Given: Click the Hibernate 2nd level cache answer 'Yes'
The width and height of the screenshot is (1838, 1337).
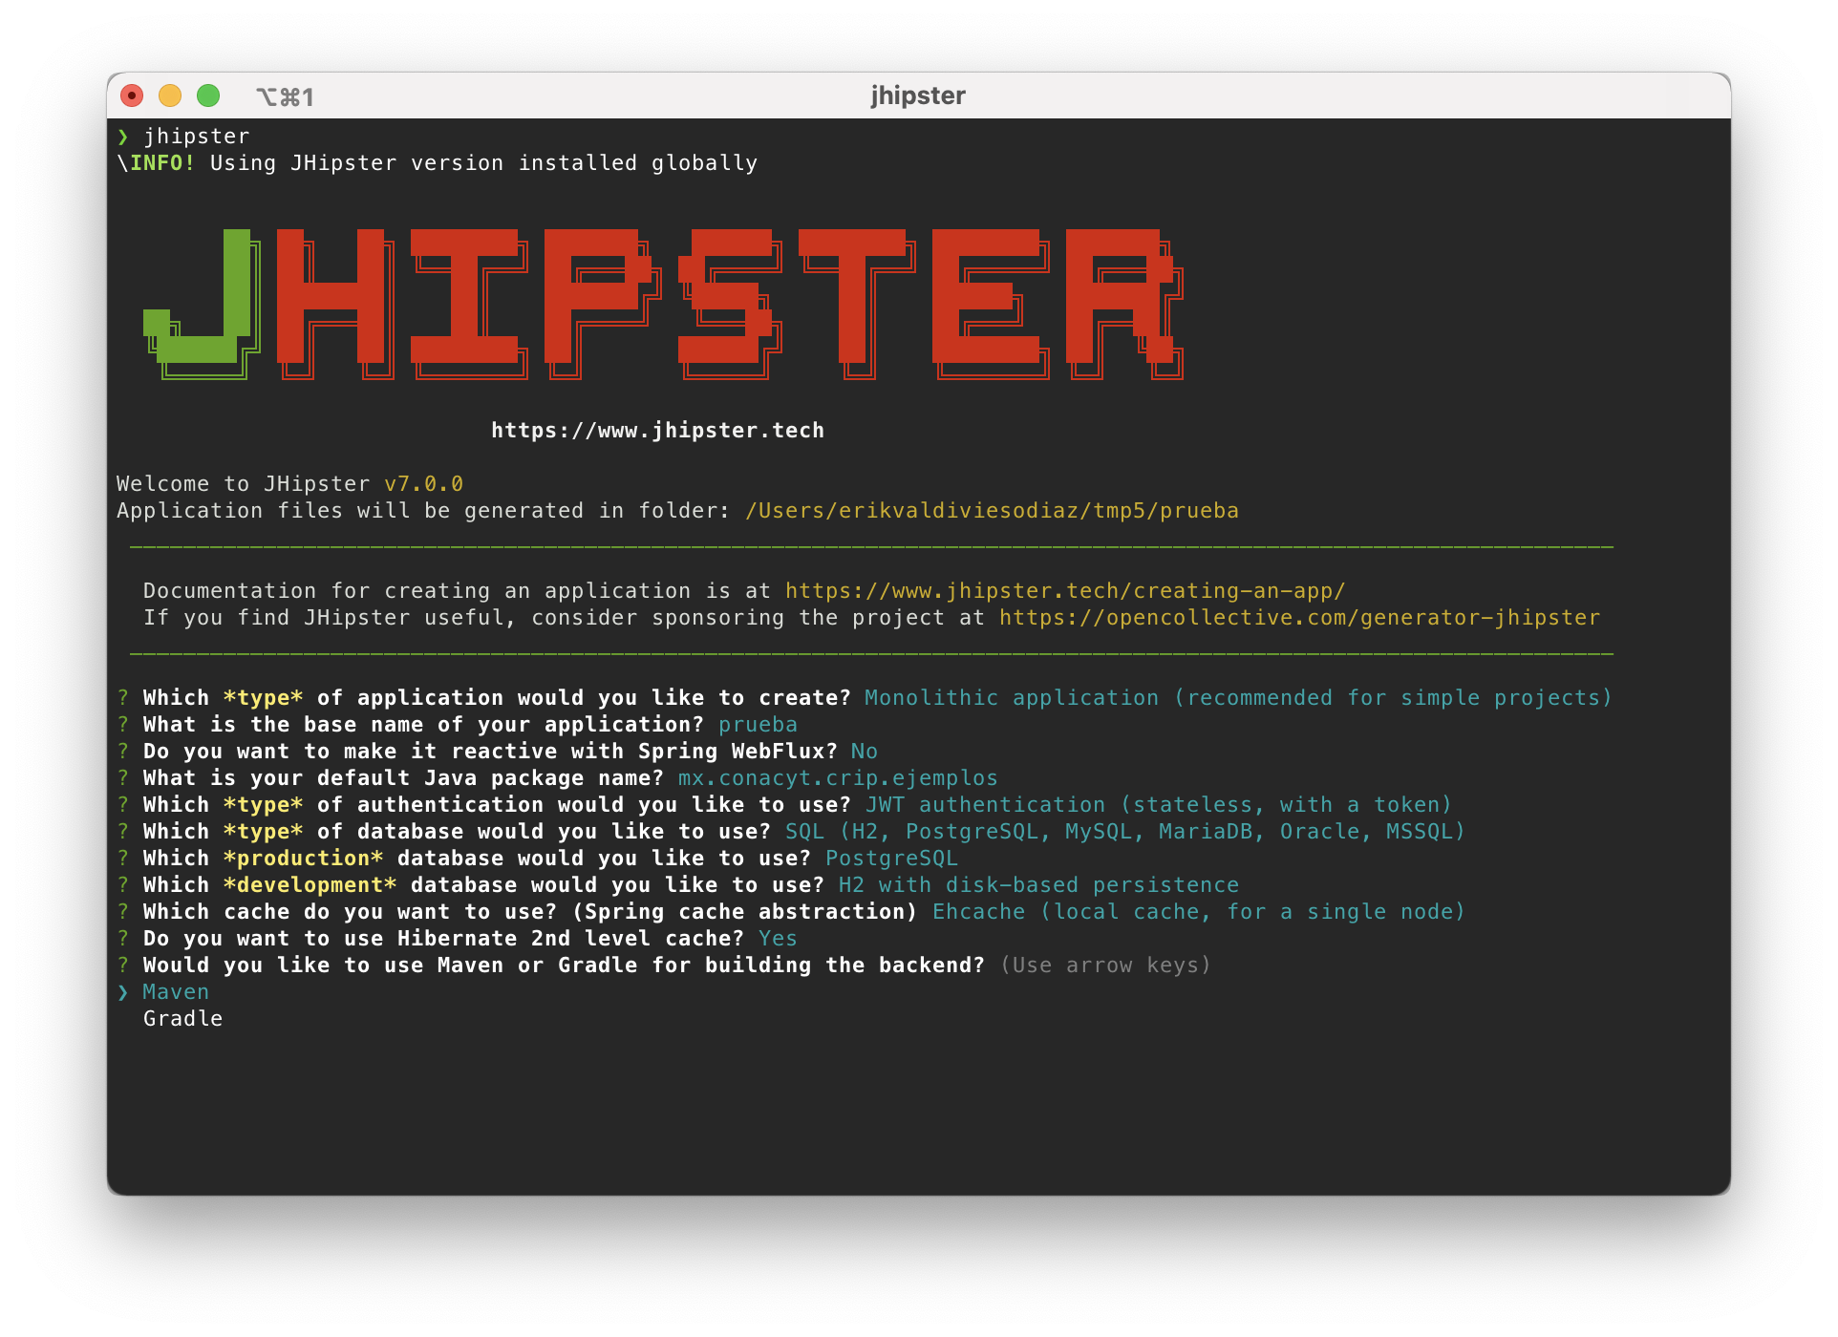Looking at the screenshot, I should [778, 939].
